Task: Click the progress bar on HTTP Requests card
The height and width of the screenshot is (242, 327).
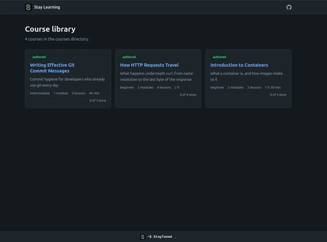Action: [x=149, y=95]
